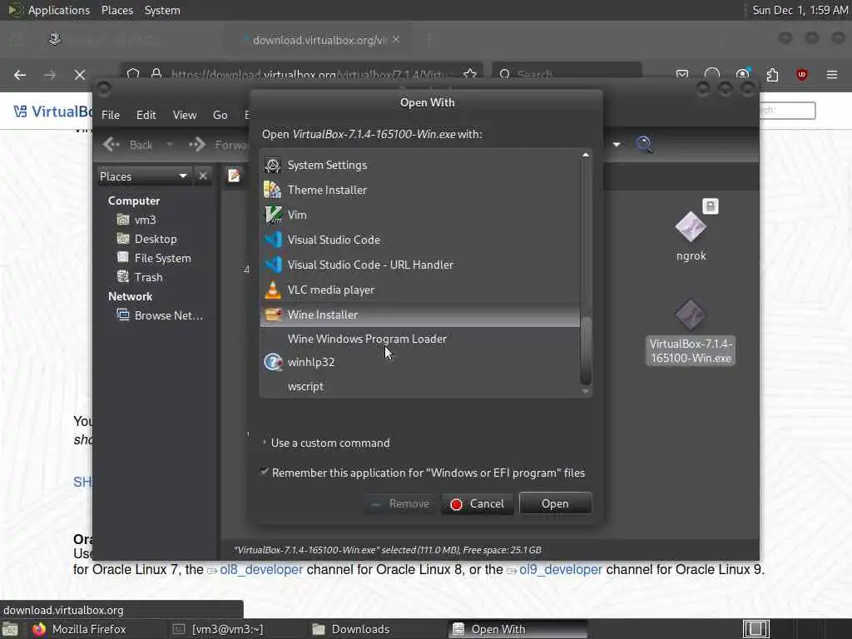852x639 pixels.
Task: Select System Settings app icon in list
Action: coord(273,166)
